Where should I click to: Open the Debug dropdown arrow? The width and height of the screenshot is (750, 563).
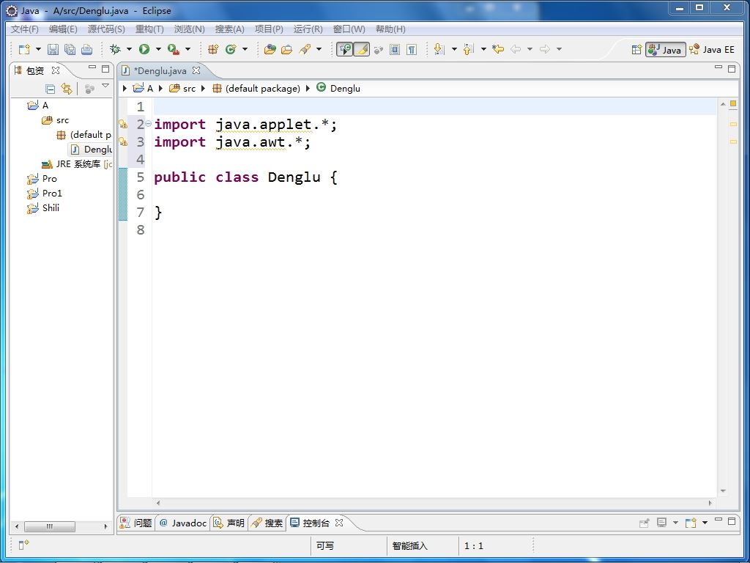point(129,49)
